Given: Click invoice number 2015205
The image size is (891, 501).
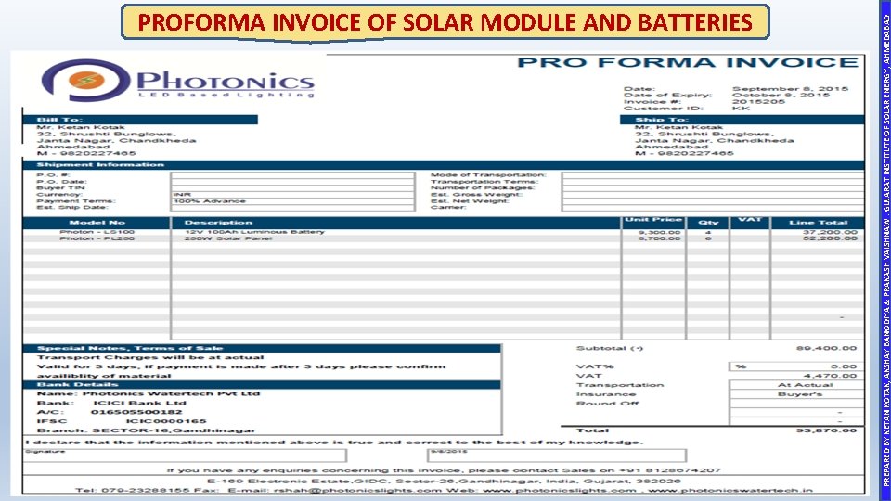Looking at the screenshot, I should [758, 102].
